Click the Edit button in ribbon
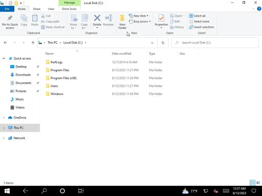Screen dimensions: 262x196 pyautogui.click(x=175, y=21)
